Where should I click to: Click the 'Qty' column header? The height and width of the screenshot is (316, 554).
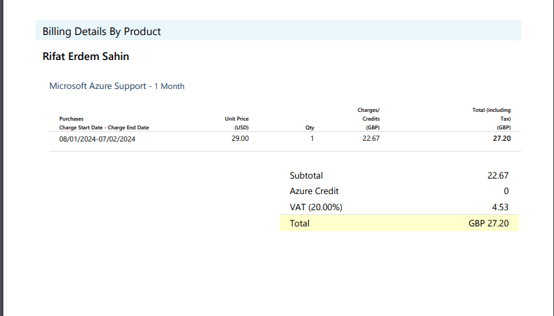(x=310, y=127)
